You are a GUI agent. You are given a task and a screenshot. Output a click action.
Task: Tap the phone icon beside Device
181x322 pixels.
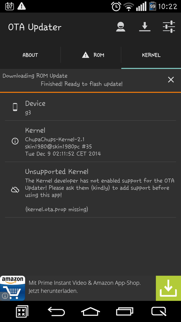15,107
